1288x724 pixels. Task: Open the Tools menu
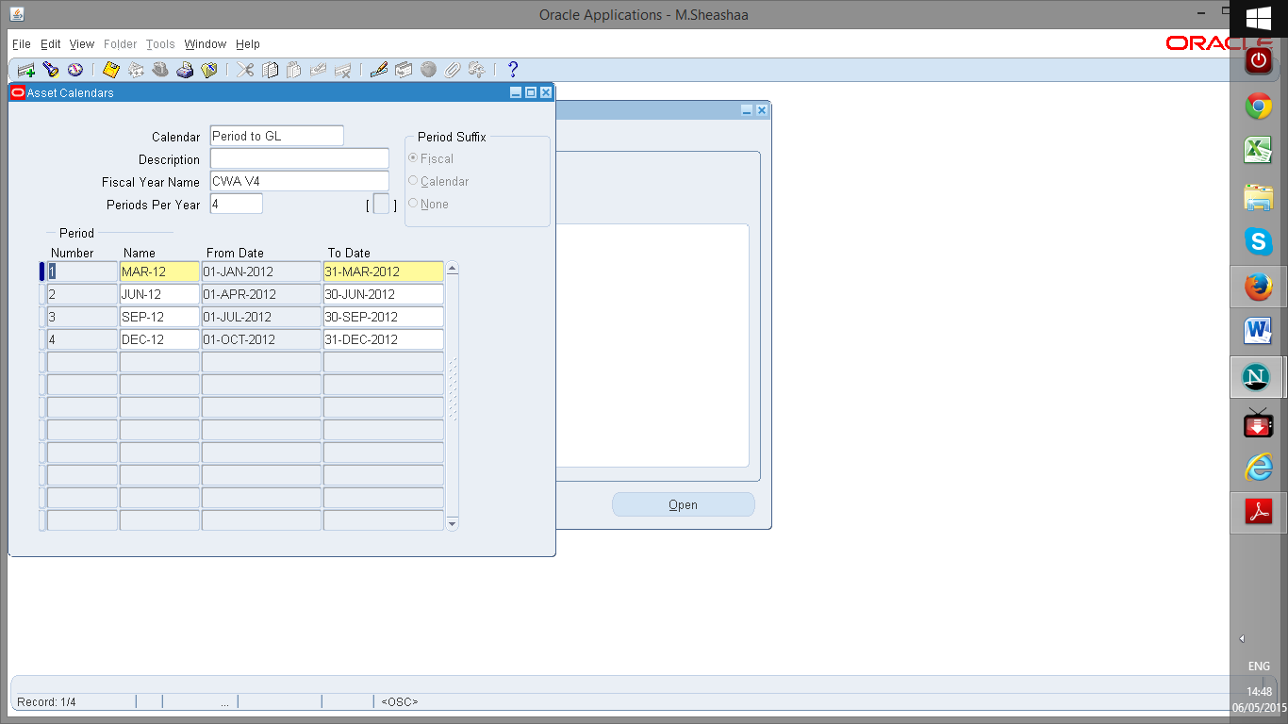click(159, 44)
